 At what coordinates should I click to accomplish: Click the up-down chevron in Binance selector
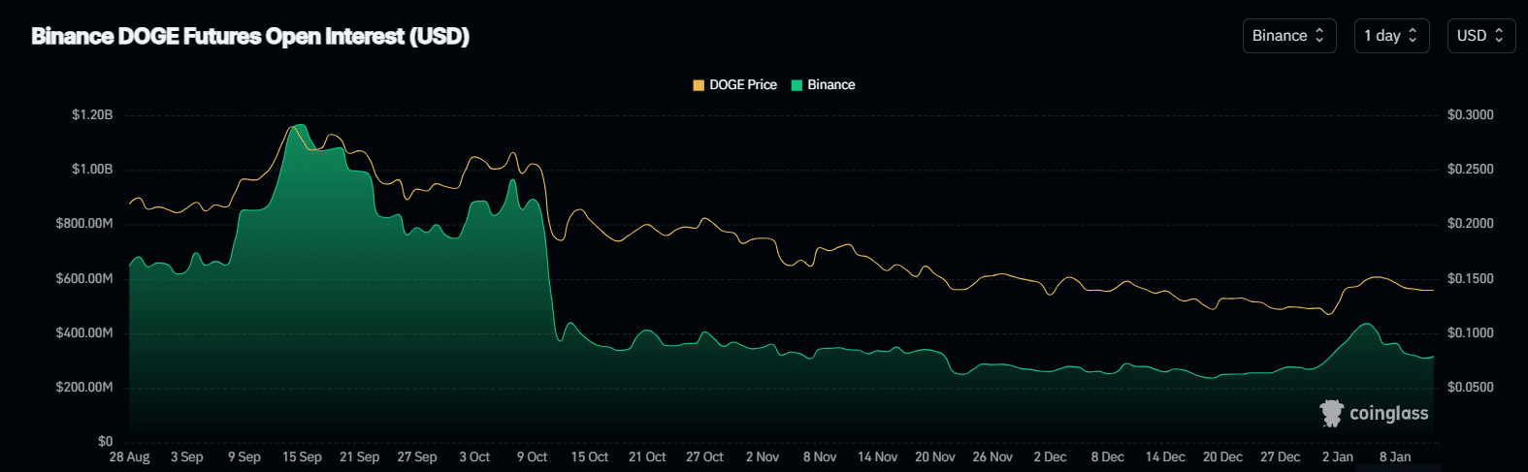[1319, 36]
